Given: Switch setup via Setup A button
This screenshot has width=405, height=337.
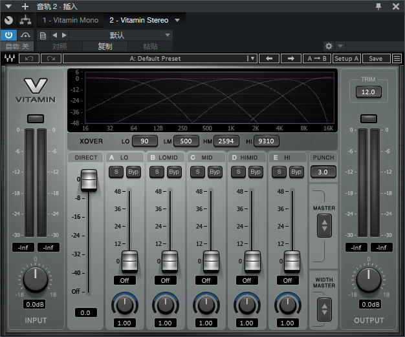Looking at the screenshot, I should [346, 59].
